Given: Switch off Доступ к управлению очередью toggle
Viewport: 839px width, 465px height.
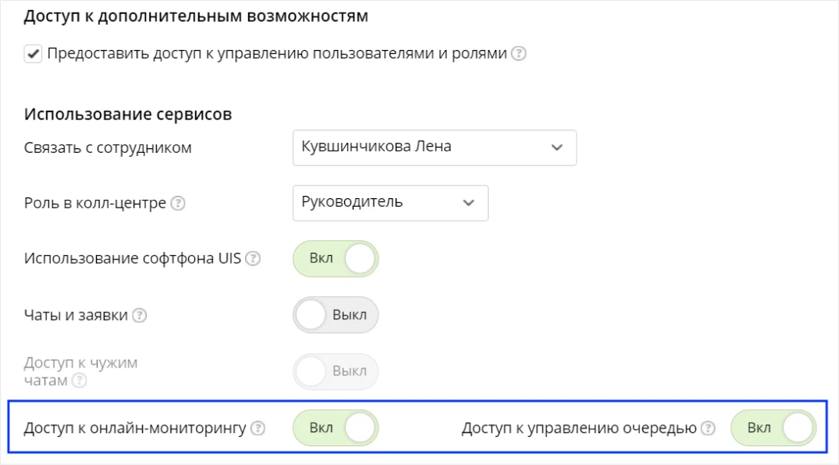Looking at the screenshot, I should click(773, 428).
